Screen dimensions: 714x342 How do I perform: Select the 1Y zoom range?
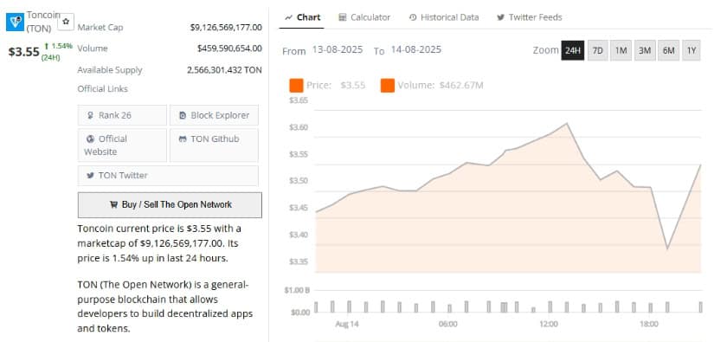[691, 50]
